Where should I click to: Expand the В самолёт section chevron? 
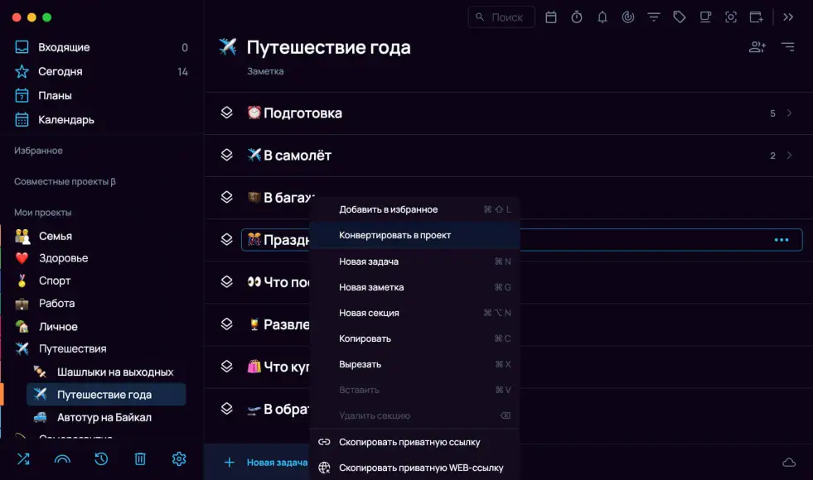pyautogui.click(x=789, y=156)
